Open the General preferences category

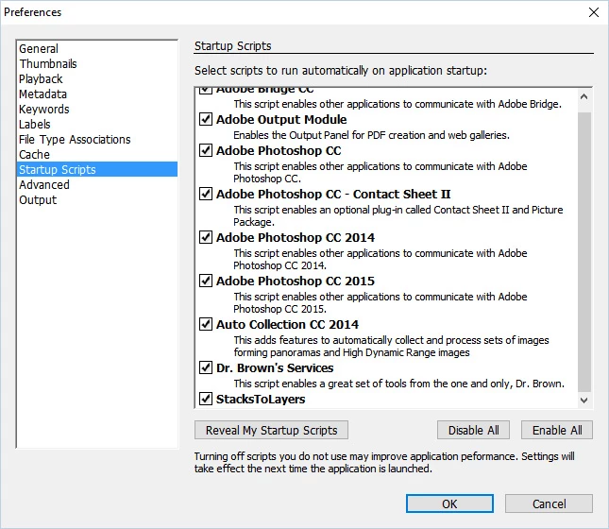[x=97, y=48]
